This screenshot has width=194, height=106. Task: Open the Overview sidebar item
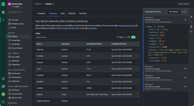tap(15, 20)
